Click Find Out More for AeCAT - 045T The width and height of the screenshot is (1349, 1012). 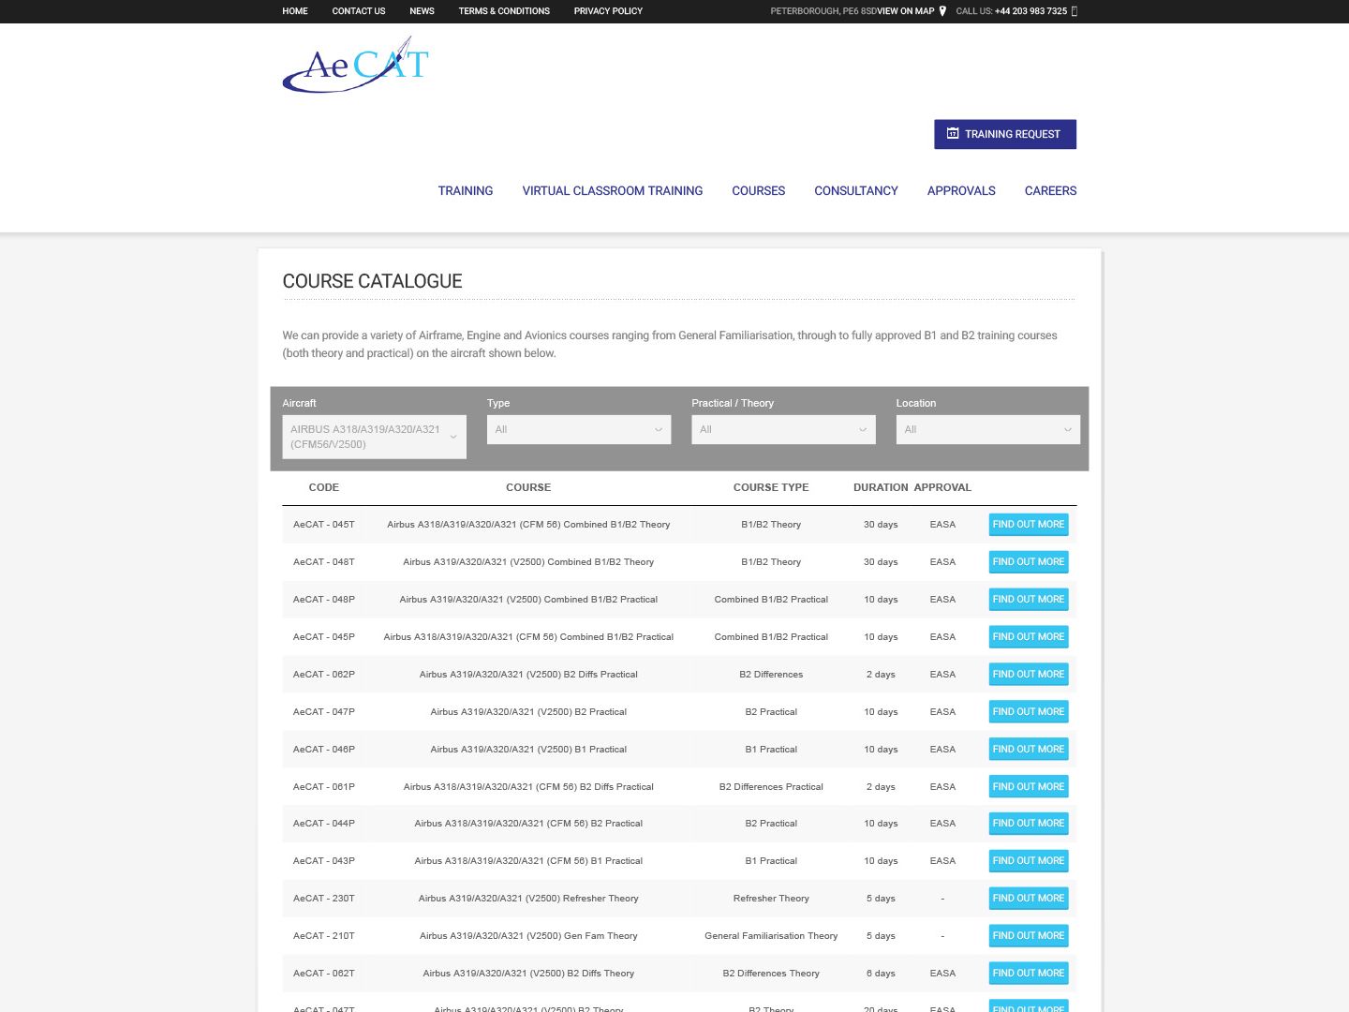coord(1028,525)
